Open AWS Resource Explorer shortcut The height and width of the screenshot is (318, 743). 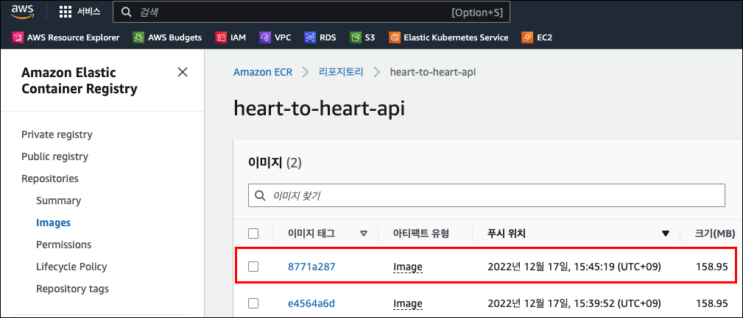coord(66,37)
